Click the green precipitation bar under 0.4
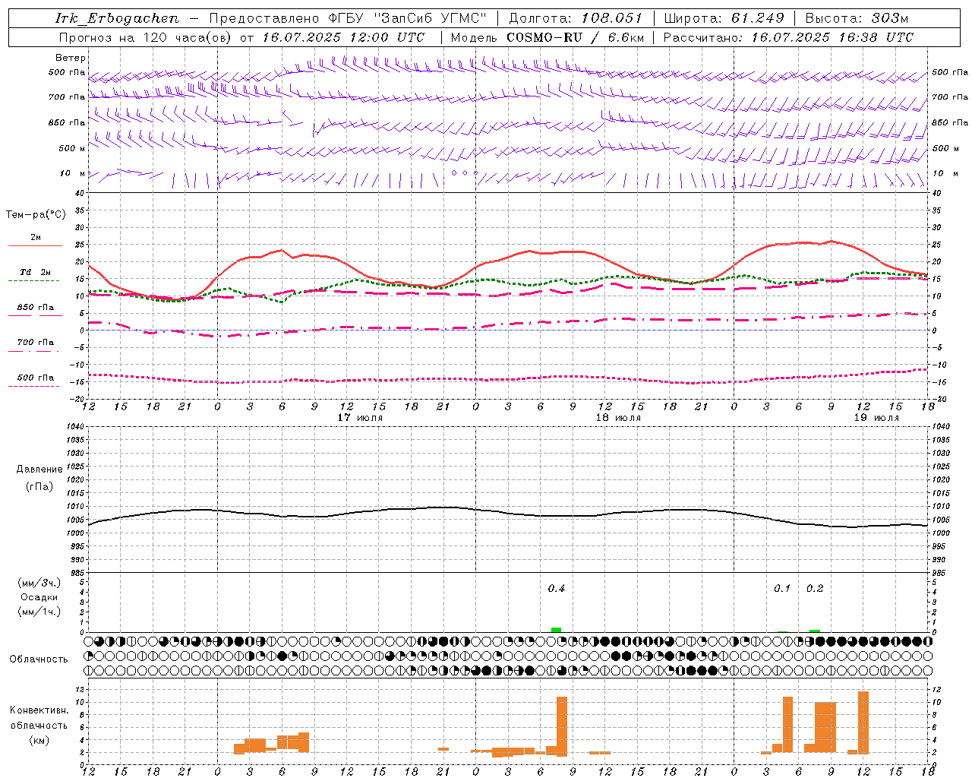972x778 pixels. click(x=556, y=630)
